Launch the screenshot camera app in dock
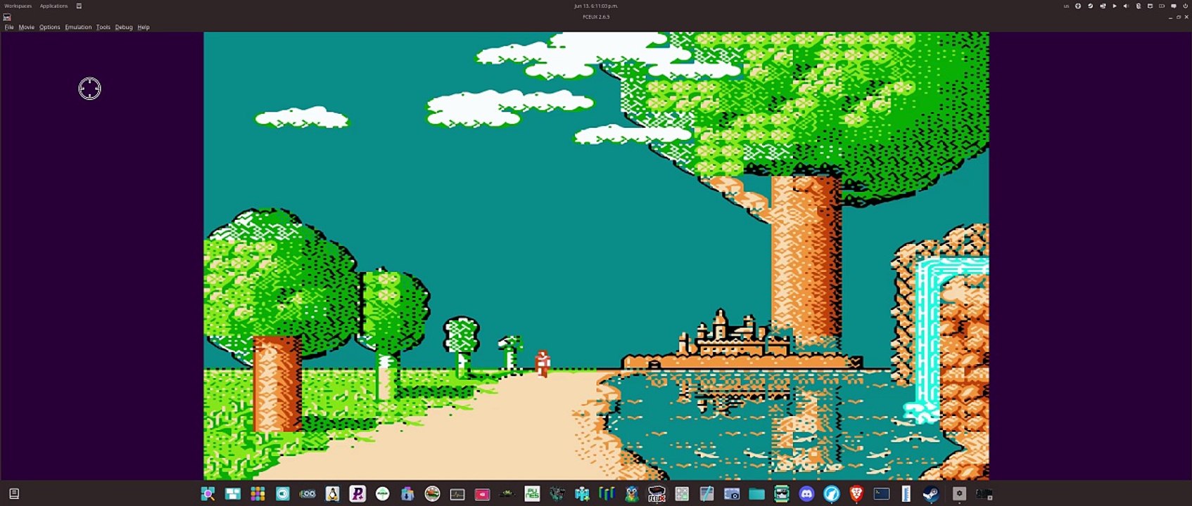The image size is (1192, 506). click(732, 493)
